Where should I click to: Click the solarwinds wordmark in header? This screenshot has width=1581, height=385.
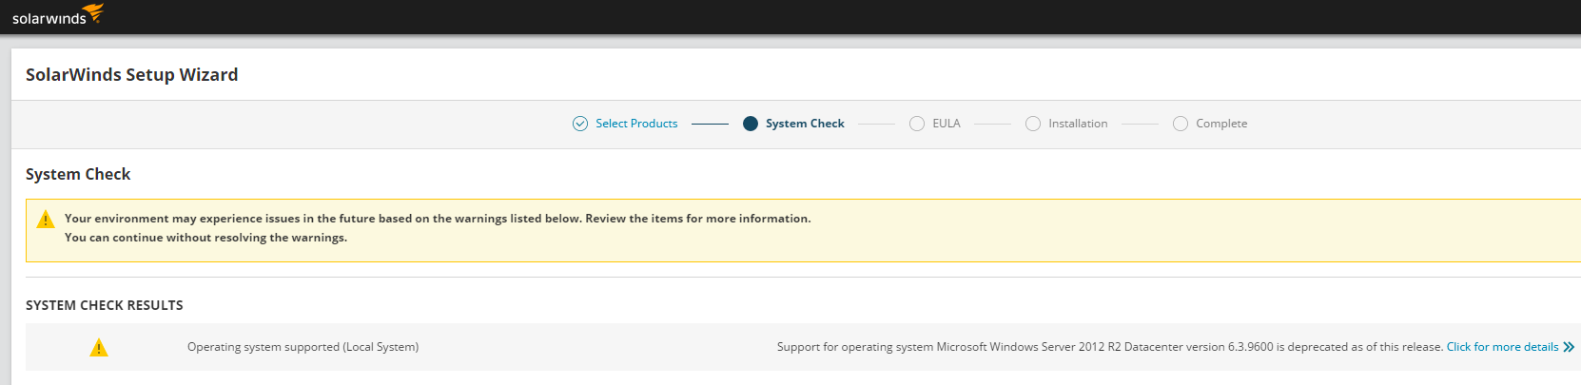[x=49, y=19]
